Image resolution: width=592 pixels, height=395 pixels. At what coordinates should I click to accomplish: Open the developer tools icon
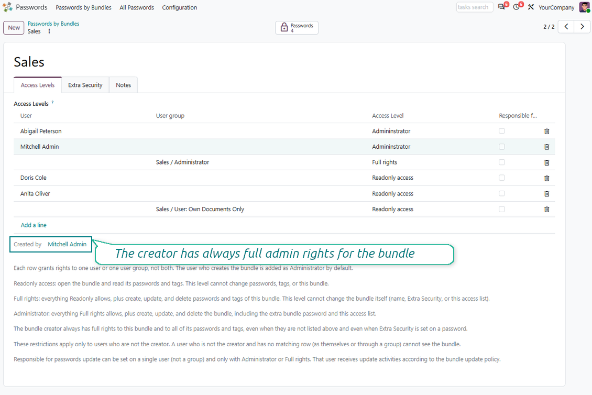pos(531,7)
